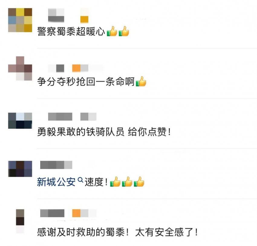Select the comment text 争分夺秒抢回一条命啊
The image size is (257, 246).
point(86,81)
